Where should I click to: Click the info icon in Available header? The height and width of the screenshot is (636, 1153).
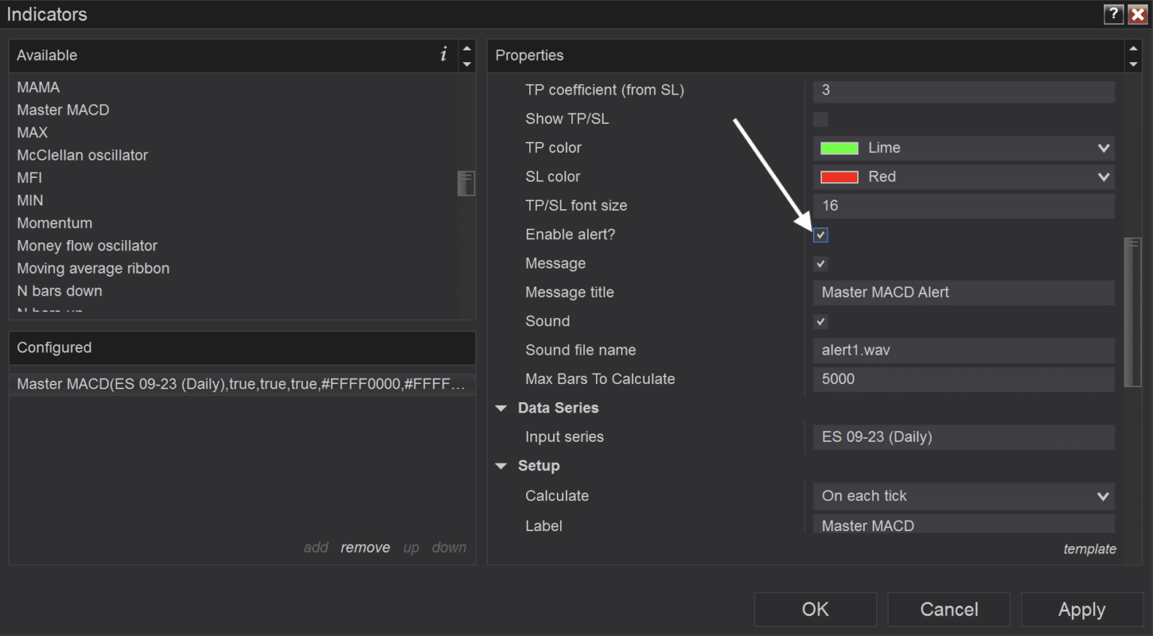443,54
